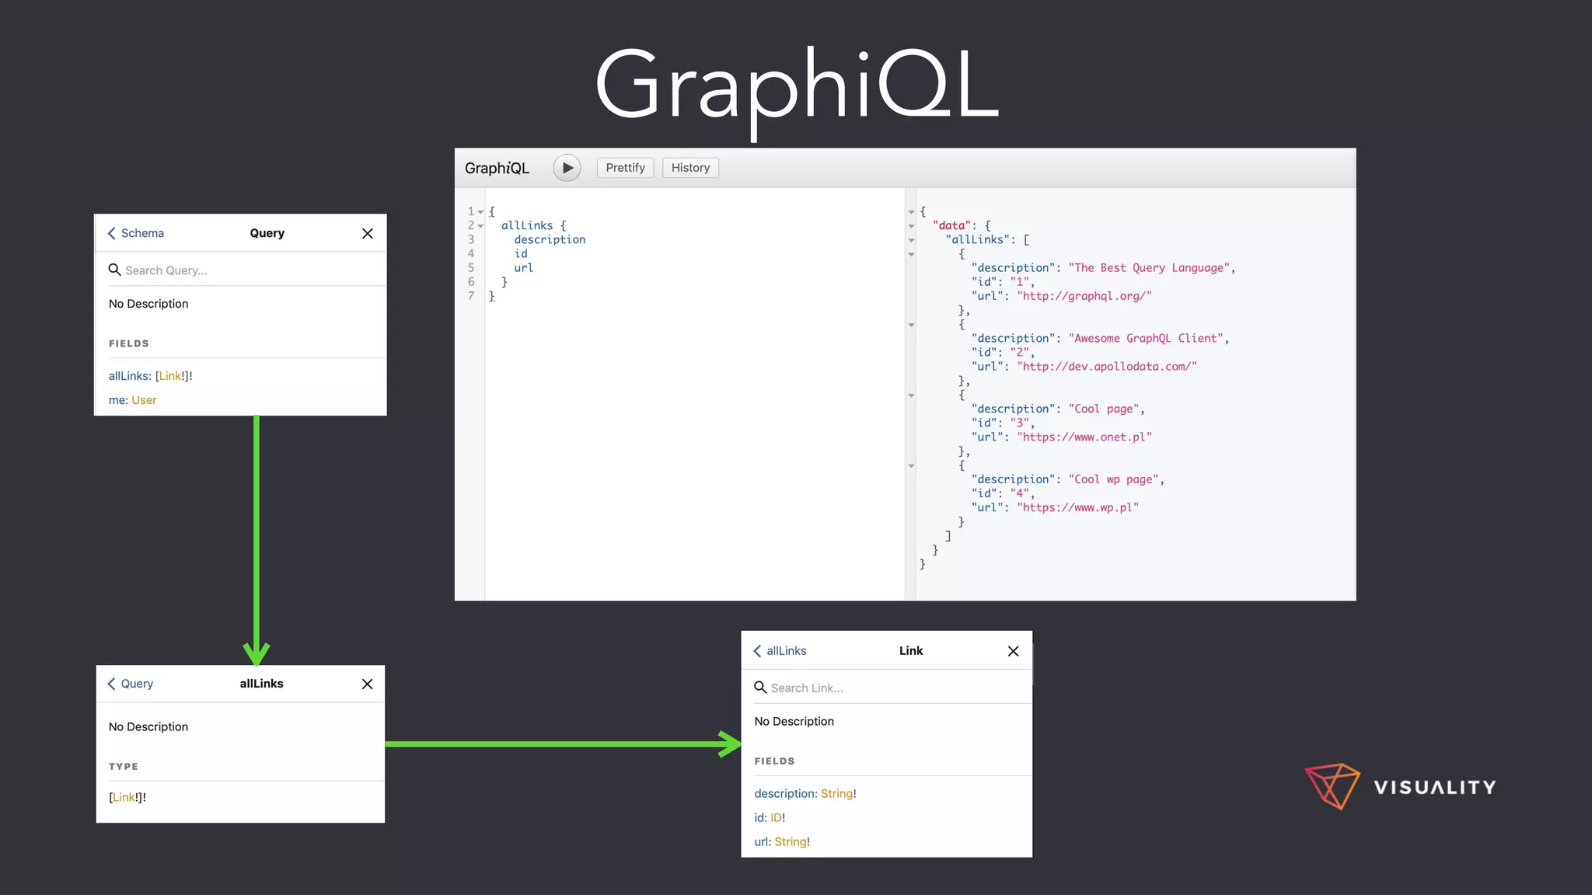Open [Link!]! type in allLinks panel

click(127, 797)
